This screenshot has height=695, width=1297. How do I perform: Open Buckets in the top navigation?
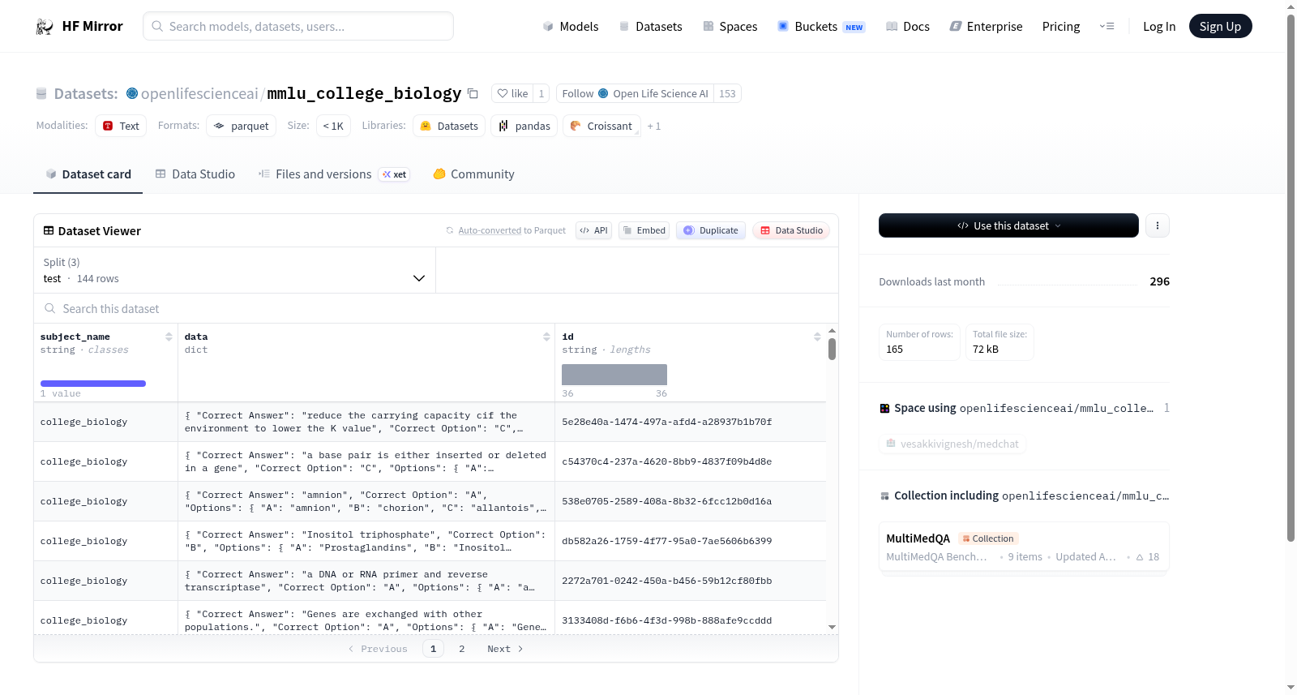tap(821, 27)
